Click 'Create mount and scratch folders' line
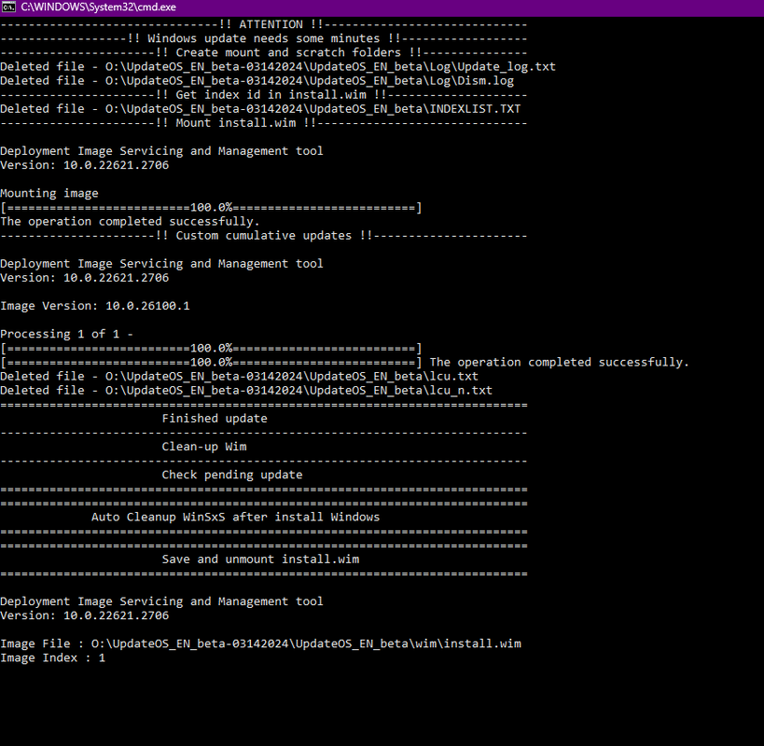This screenshot has width=764, height=746. [x=264, y=52]
